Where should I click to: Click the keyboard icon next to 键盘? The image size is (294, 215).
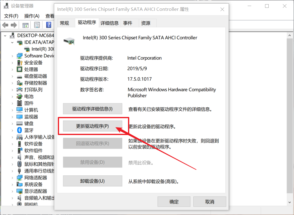20,124
